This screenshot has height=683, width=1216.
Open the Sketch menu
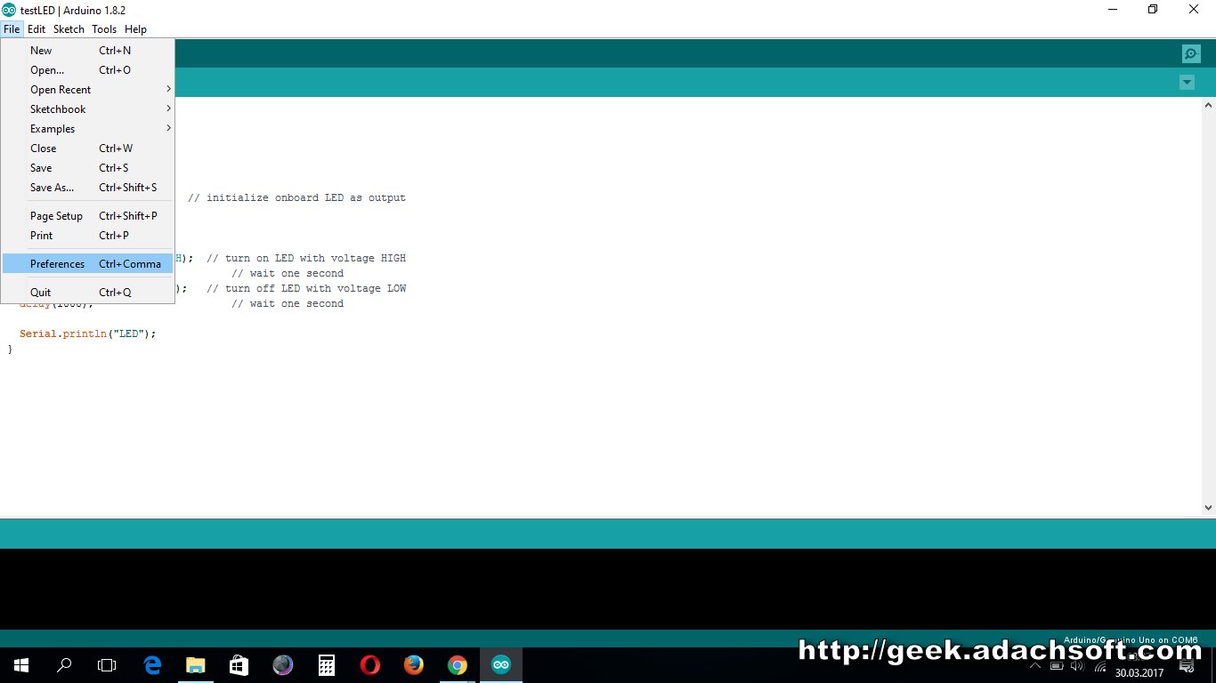coord(69,29)
